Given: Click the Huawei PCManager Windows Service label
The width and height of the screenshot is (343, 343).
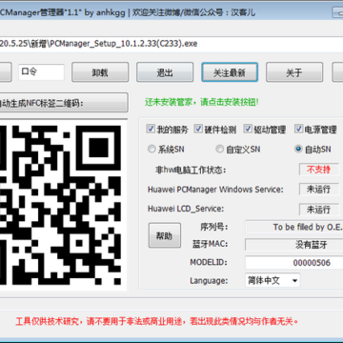Looking at the screenshot, I should 215,190.
